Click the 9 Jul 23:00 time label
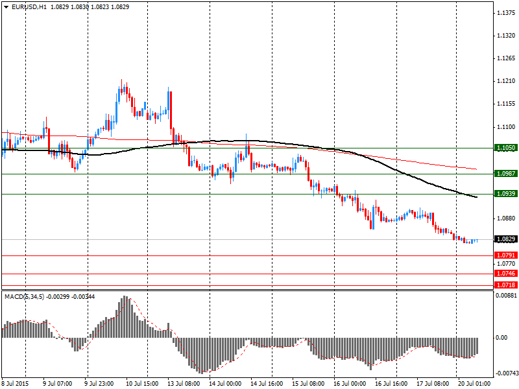 pyautogui.click(x=99, y=384)
